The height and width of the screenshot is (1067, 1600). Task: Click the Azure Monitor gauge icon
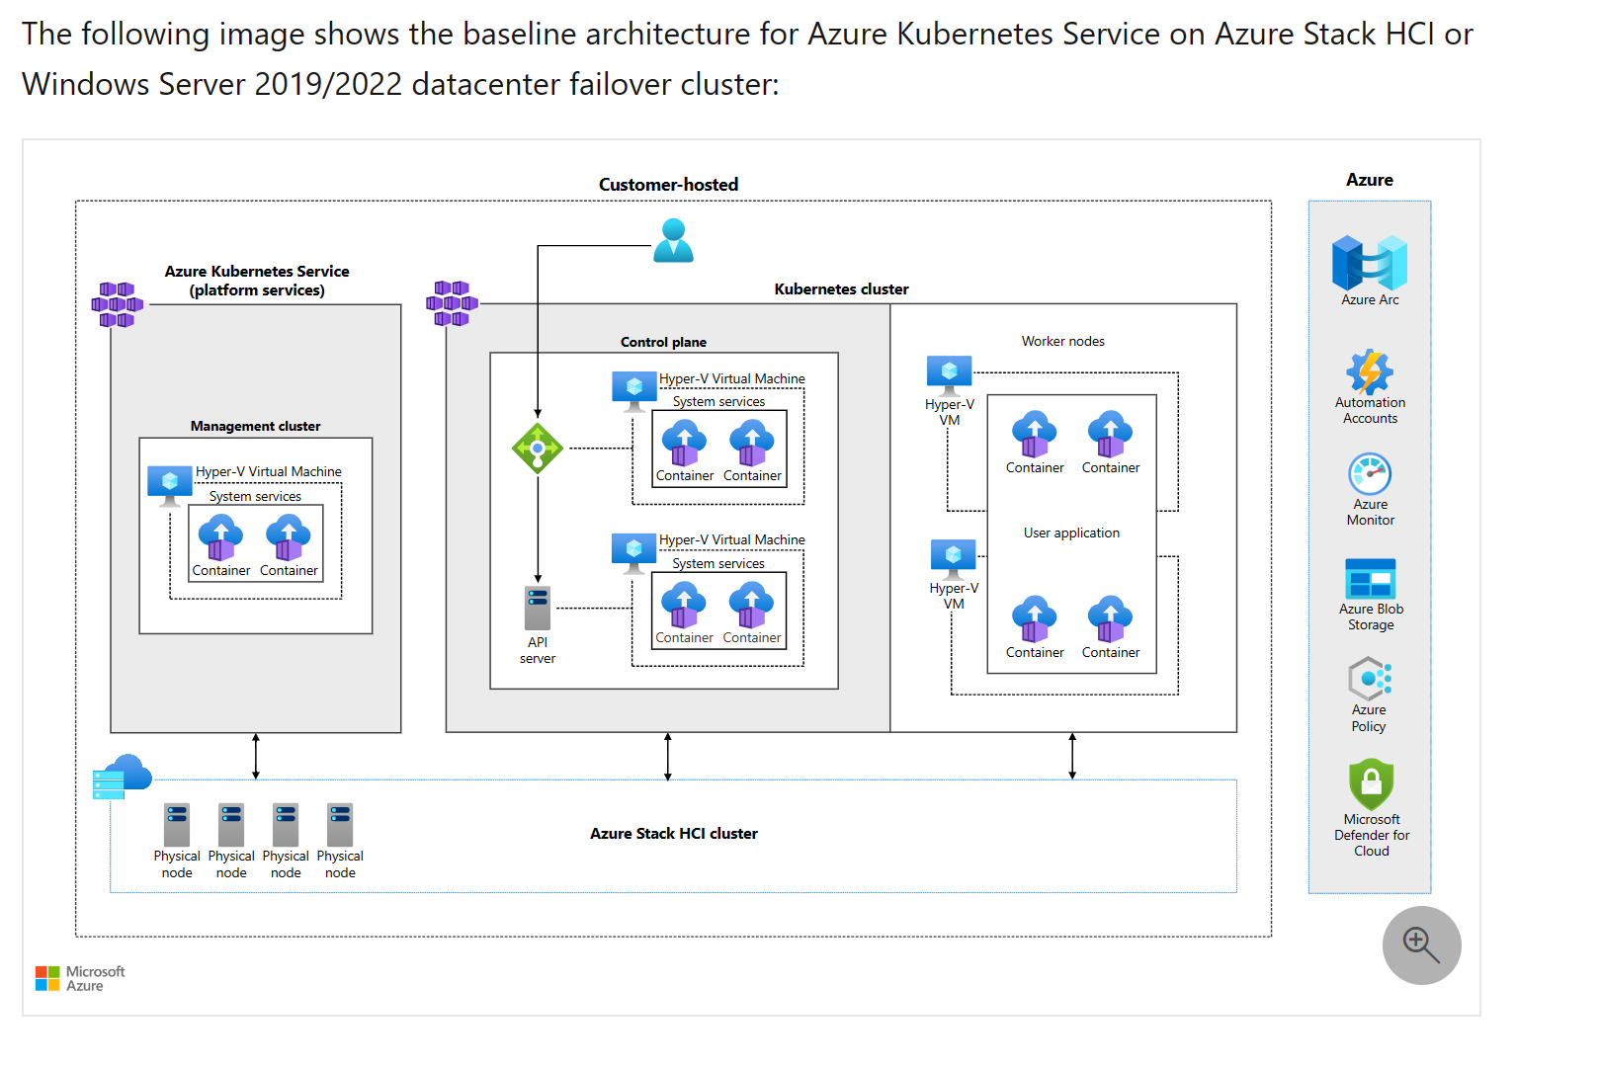click(x=1370, y=474)
